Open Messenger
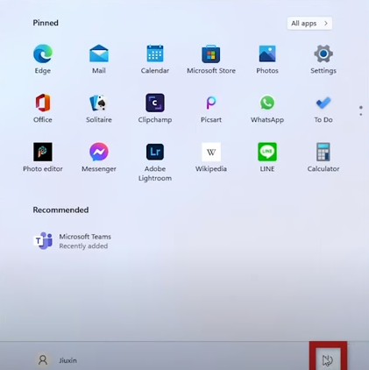This screenshot has height=370, width=369. pos(99,158)
